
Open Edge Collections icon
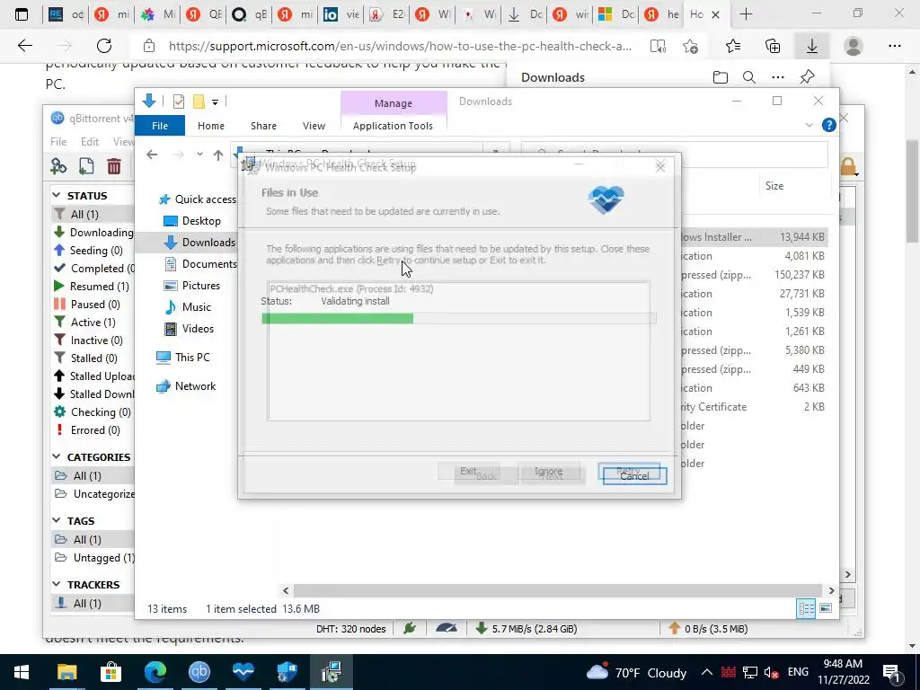click(773, 46)
